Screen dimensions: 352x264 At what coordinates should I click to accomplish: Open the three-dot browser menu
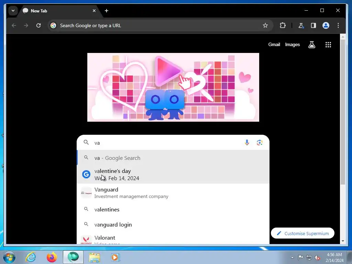click(338, 25)
